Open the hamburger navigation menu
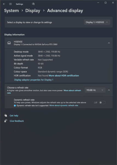Screen dimensions: 117x165 pyautogui.click(x=10, y=4)
